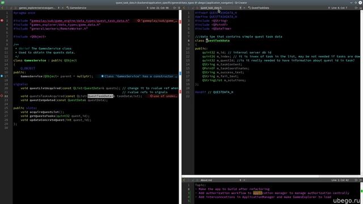
Task: Click horizontal scrollbar of quest_task_data.h editor
Action: tap(271, 176)
